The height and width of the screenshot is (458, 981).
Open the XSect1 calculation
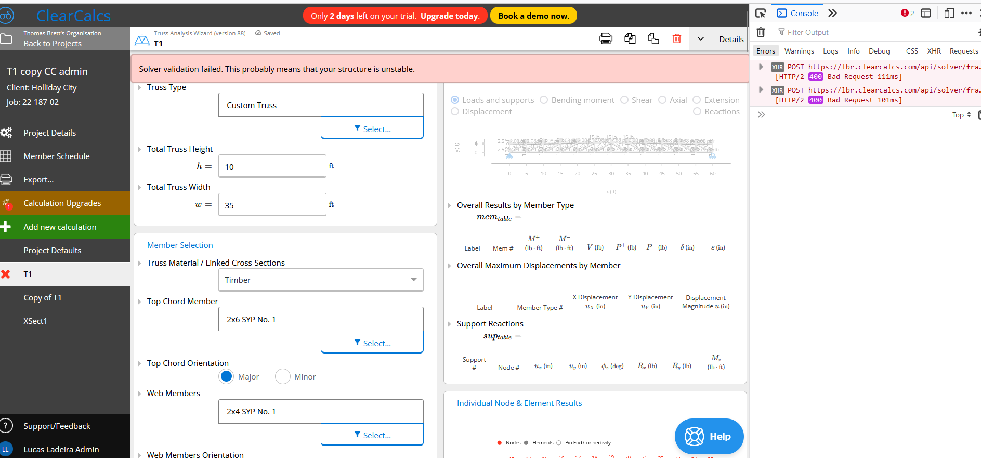pyautogui.click(x=65, y=321)
